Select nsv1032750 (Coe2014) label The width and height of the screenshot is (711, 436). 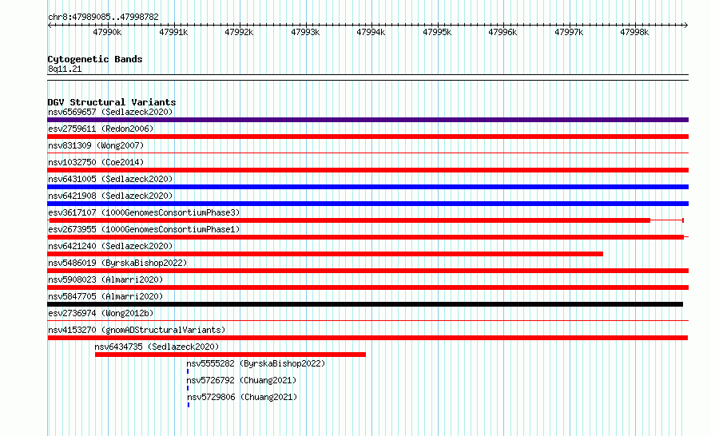click(96, 162)
